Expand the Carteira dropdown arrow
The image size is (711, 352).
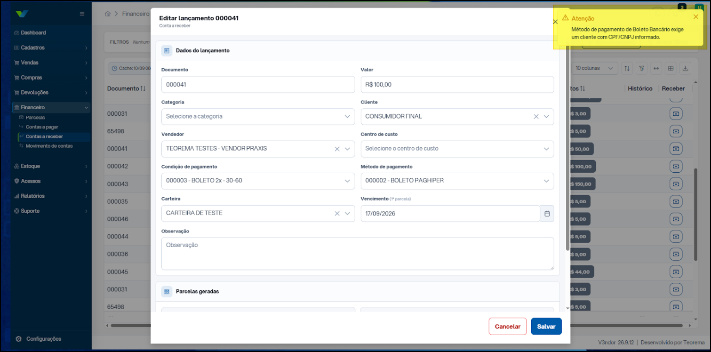(347, 214)
